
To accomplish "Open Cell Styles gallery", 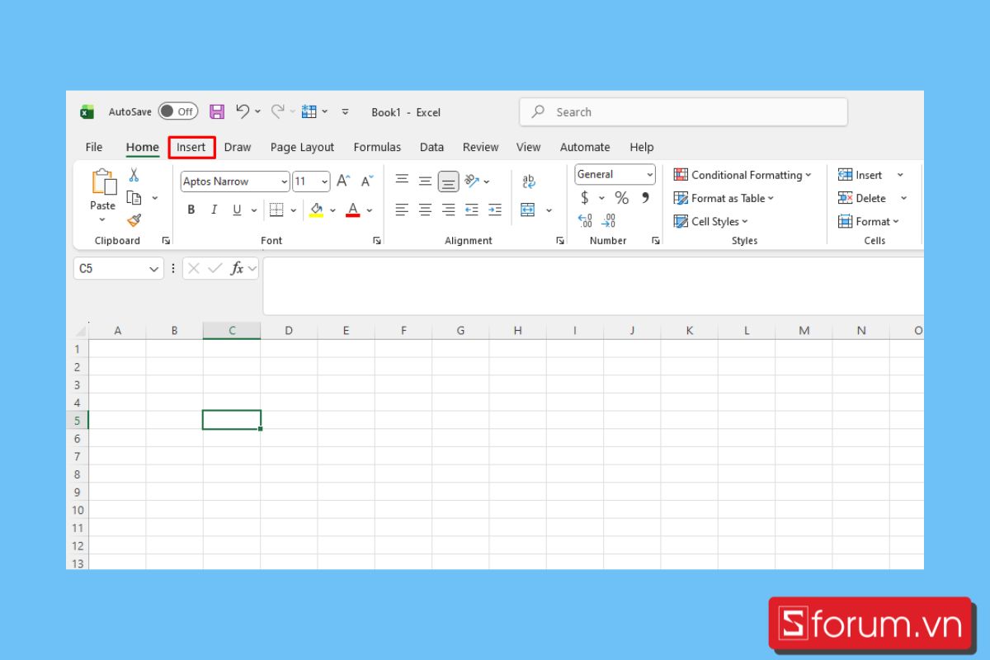I will 710,221.
